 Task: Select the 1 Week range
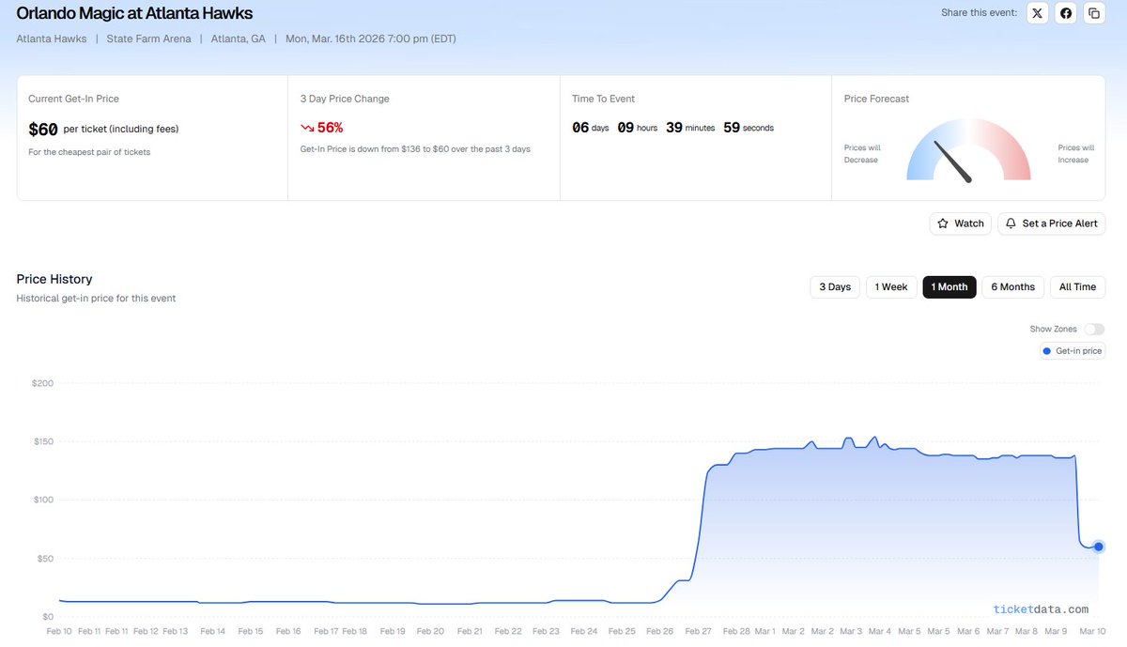tap(891, 287)
